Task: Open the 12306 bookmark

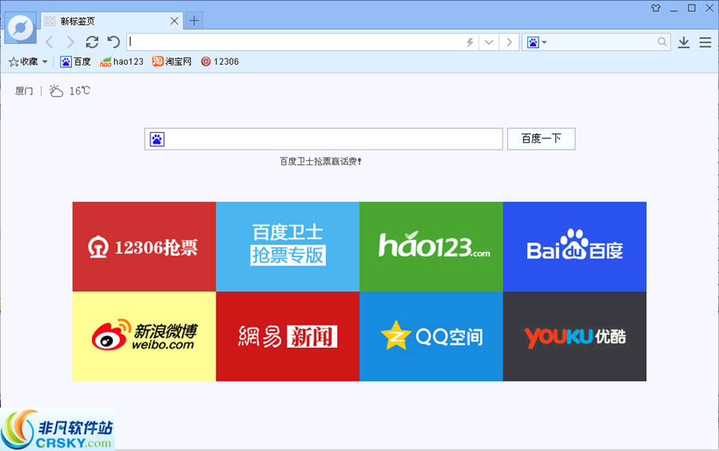Action: (x=220, y=62)
